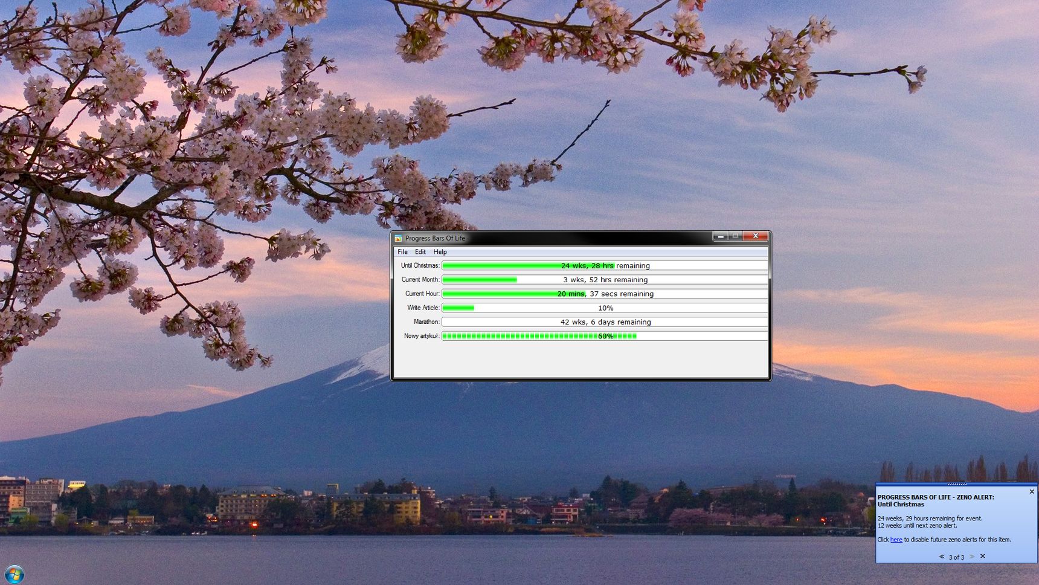Click the 'Current Hour:' row label

(x=422, y=294)
